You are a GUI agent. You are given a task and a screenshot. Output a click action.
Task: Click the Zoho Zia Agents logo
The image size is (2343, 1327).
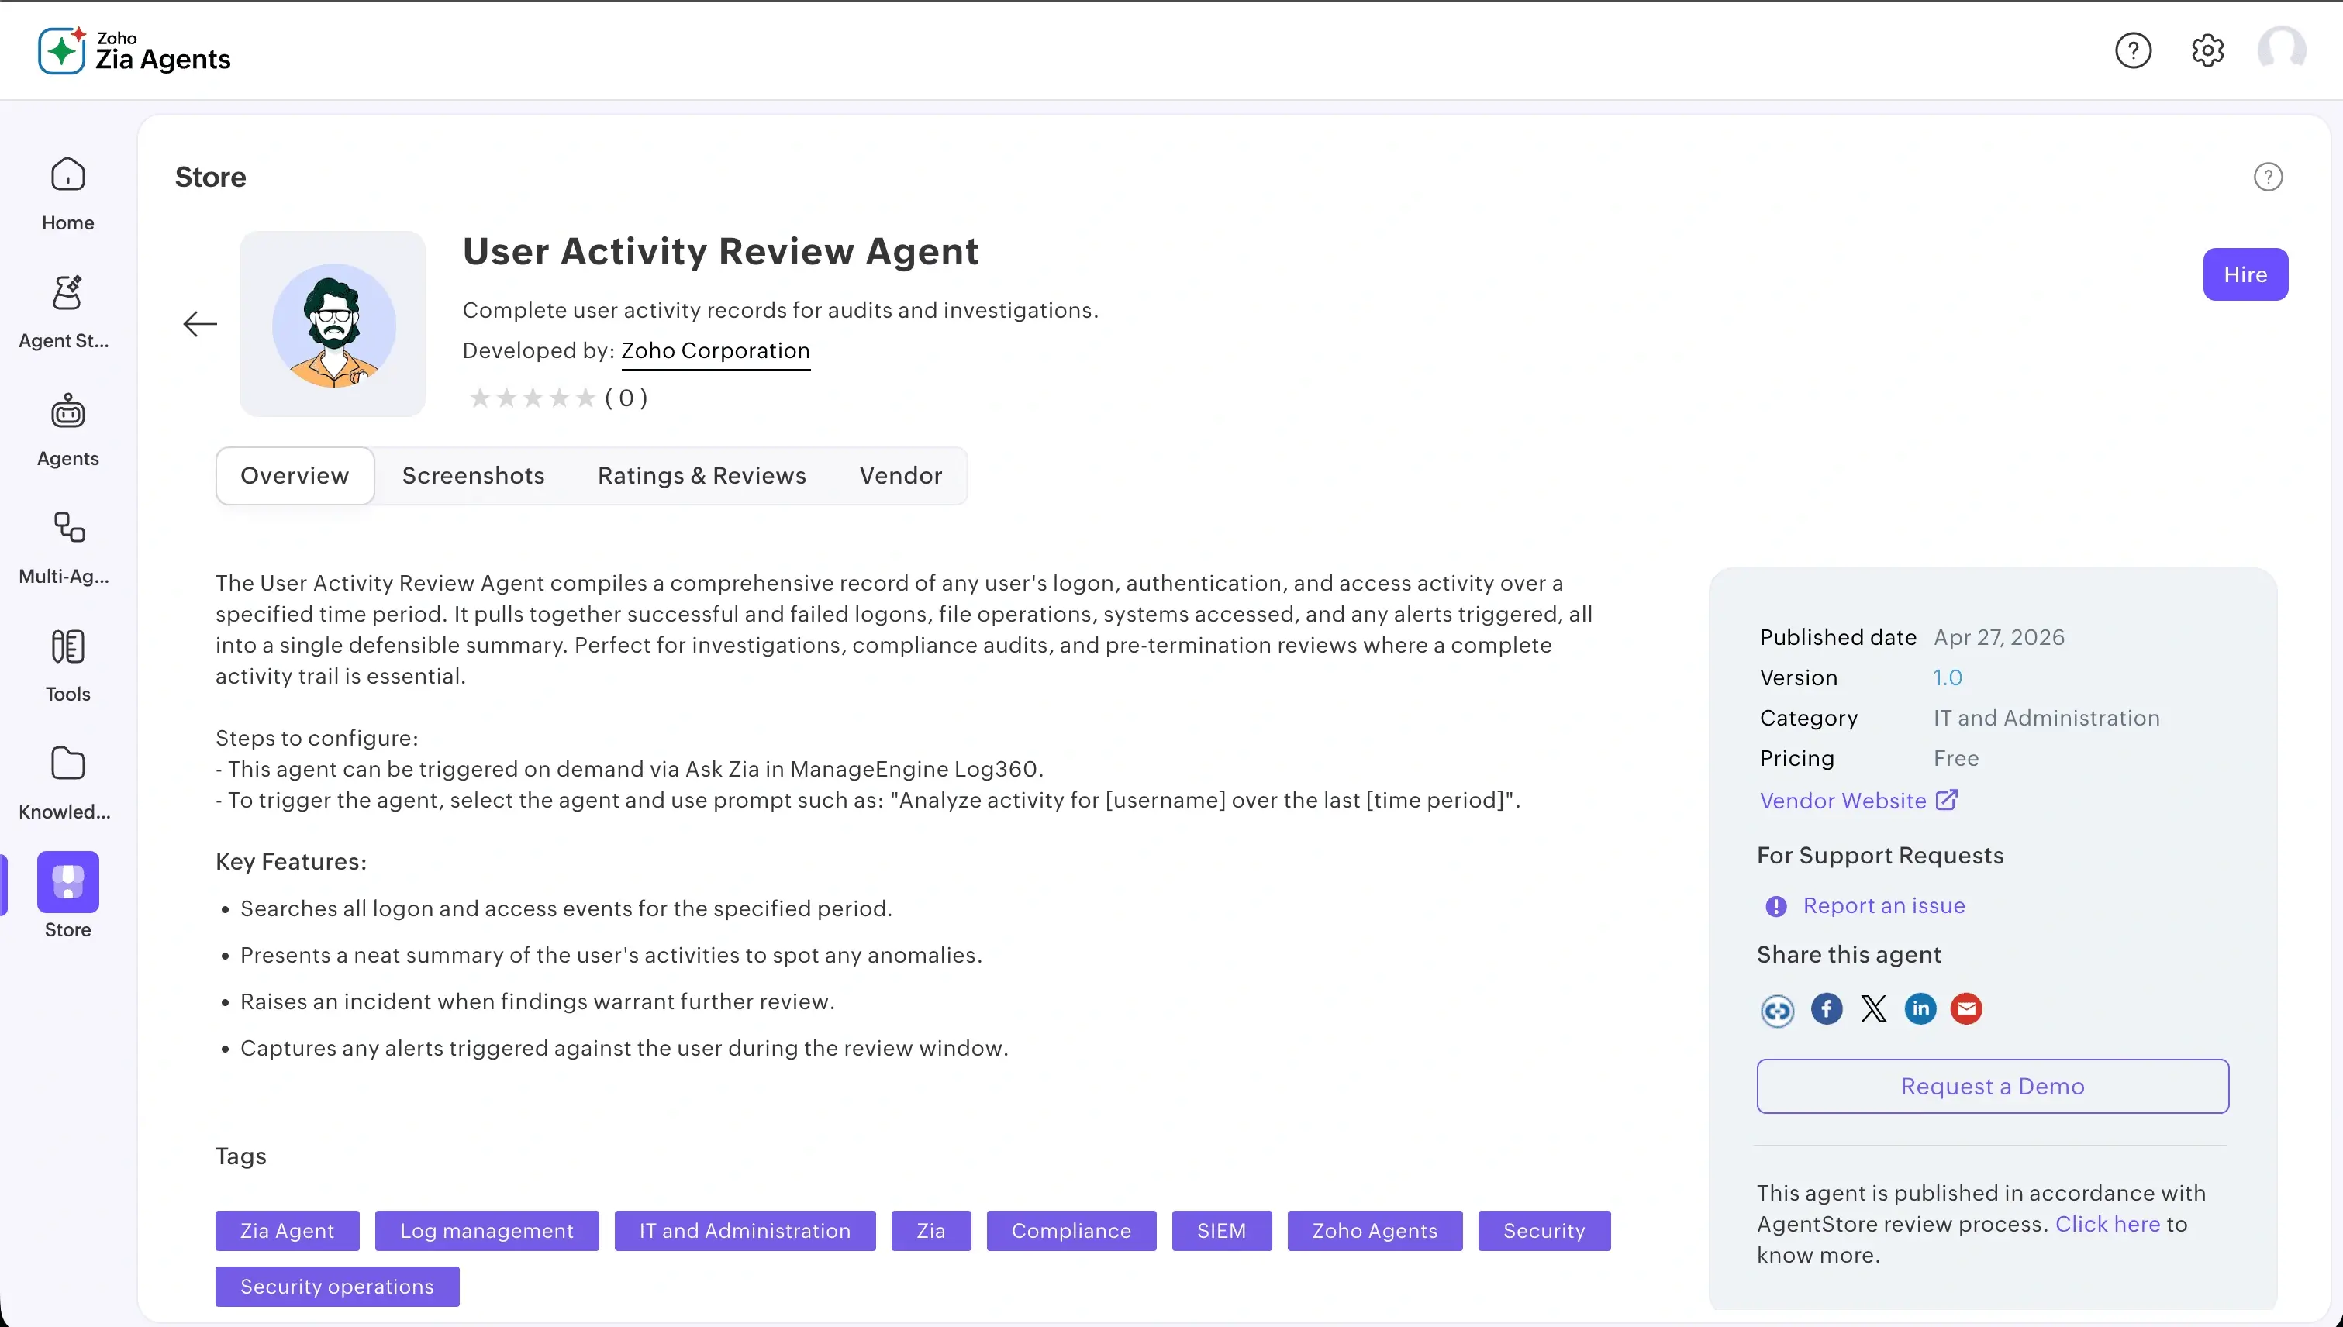pyautogui.click(x=134, y=50)
